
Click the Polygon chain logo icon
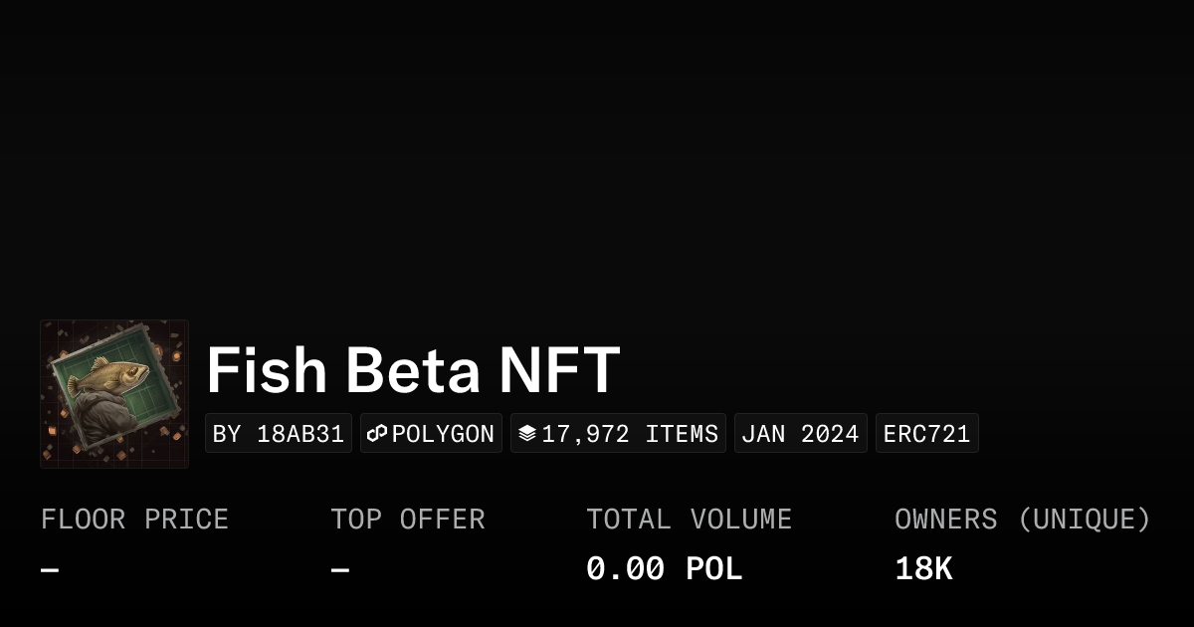coord(377,434)
